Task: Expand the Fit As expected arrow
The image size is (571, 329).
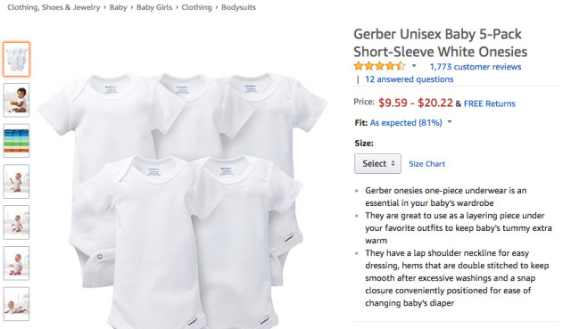Action: tap(450, 122)
